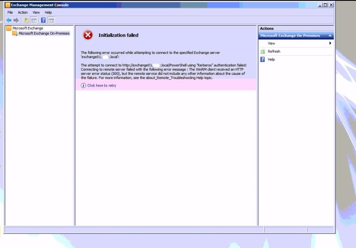Viewport: 356px width, 248px height.
Task: Expand the View submenu arrow in Actions
Action: point(330,43)
